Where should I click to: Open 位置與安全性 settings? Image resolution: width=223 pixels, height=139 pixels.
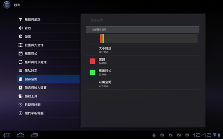click(48, 45)
